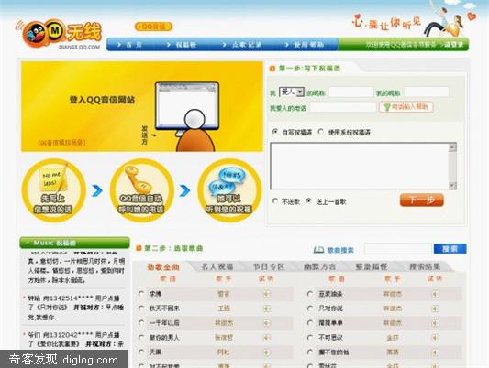Click the second blue arrow between step circles
The height and width of the screenshot is (368, 489).
pos(185,190)
